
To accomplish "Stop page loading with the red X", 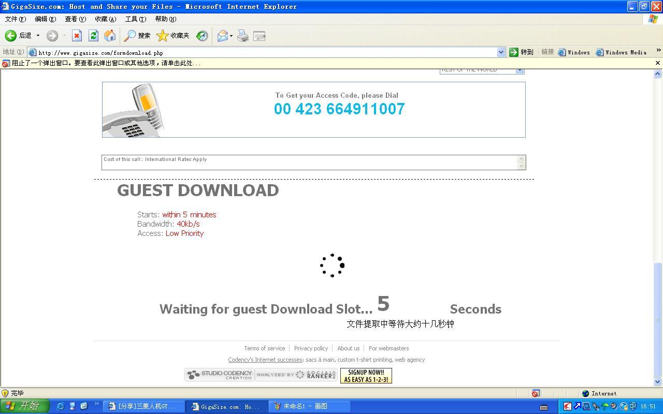I will click(x=77, y=36).
